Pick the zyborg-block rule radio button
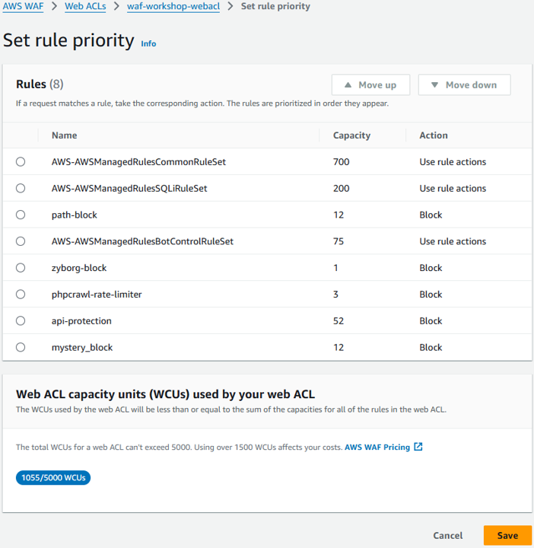The width and height of the screenshot is (534, 548). pos(21,268)
